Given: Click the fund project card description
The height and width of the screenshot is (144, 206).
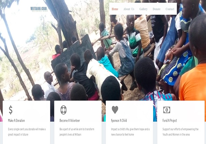Looking at the screenshot, I should (180, 132).
